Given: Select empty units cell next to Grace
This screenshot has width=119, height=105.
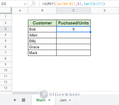Looking at the screenshot, I should 74,47.
